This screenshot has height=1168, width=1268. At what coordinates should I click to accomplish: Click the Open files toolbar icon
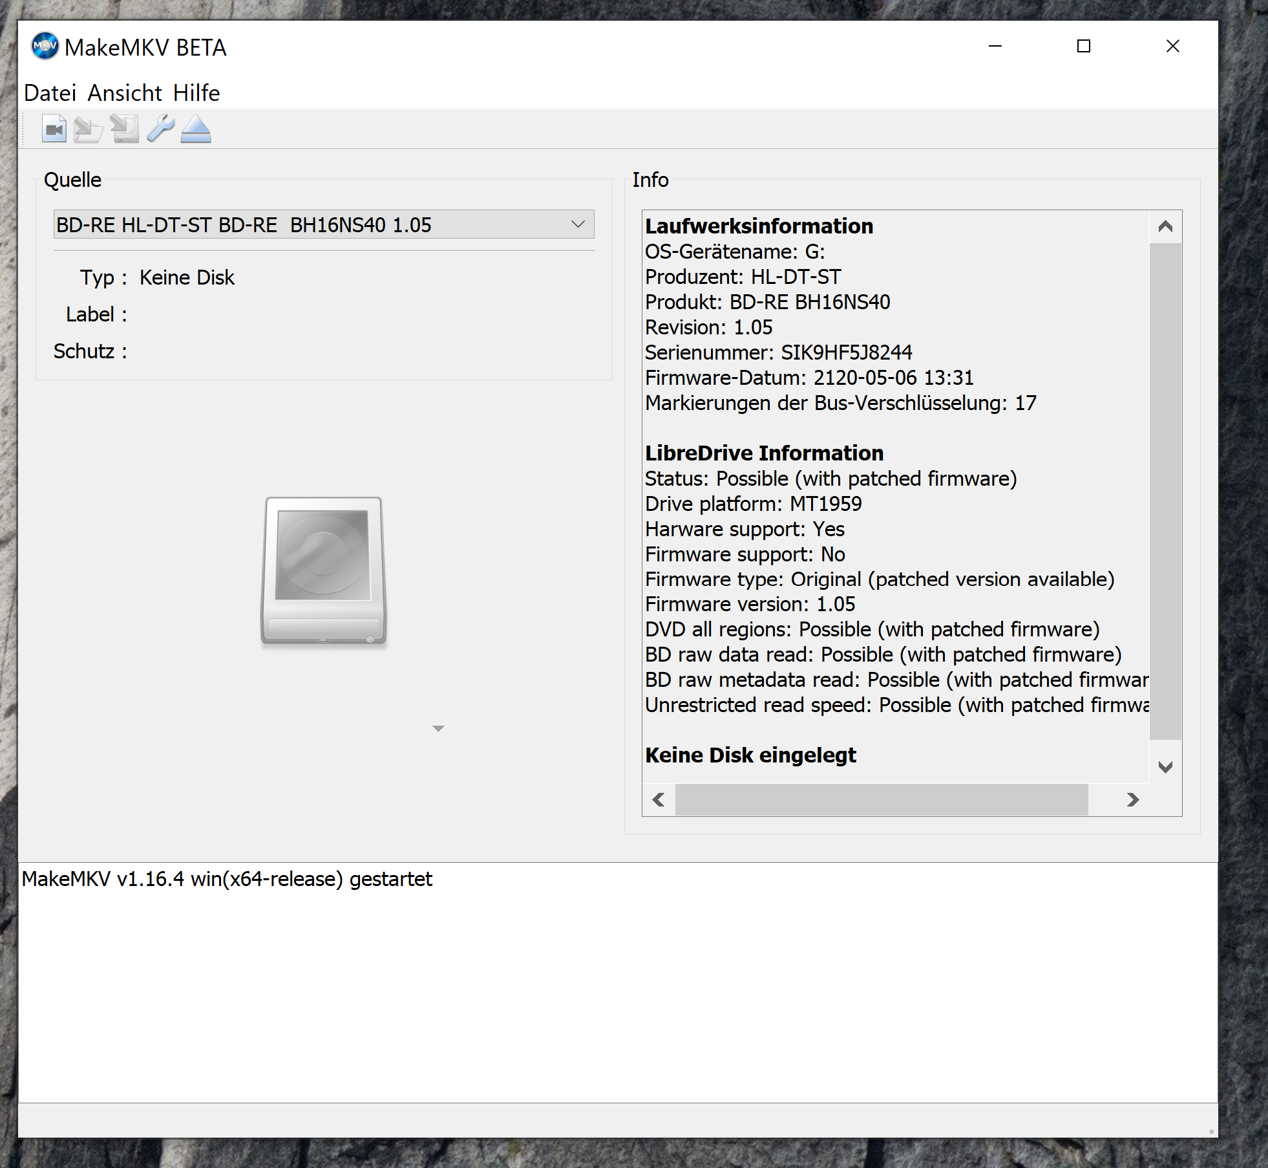click(x=54, y=129)
